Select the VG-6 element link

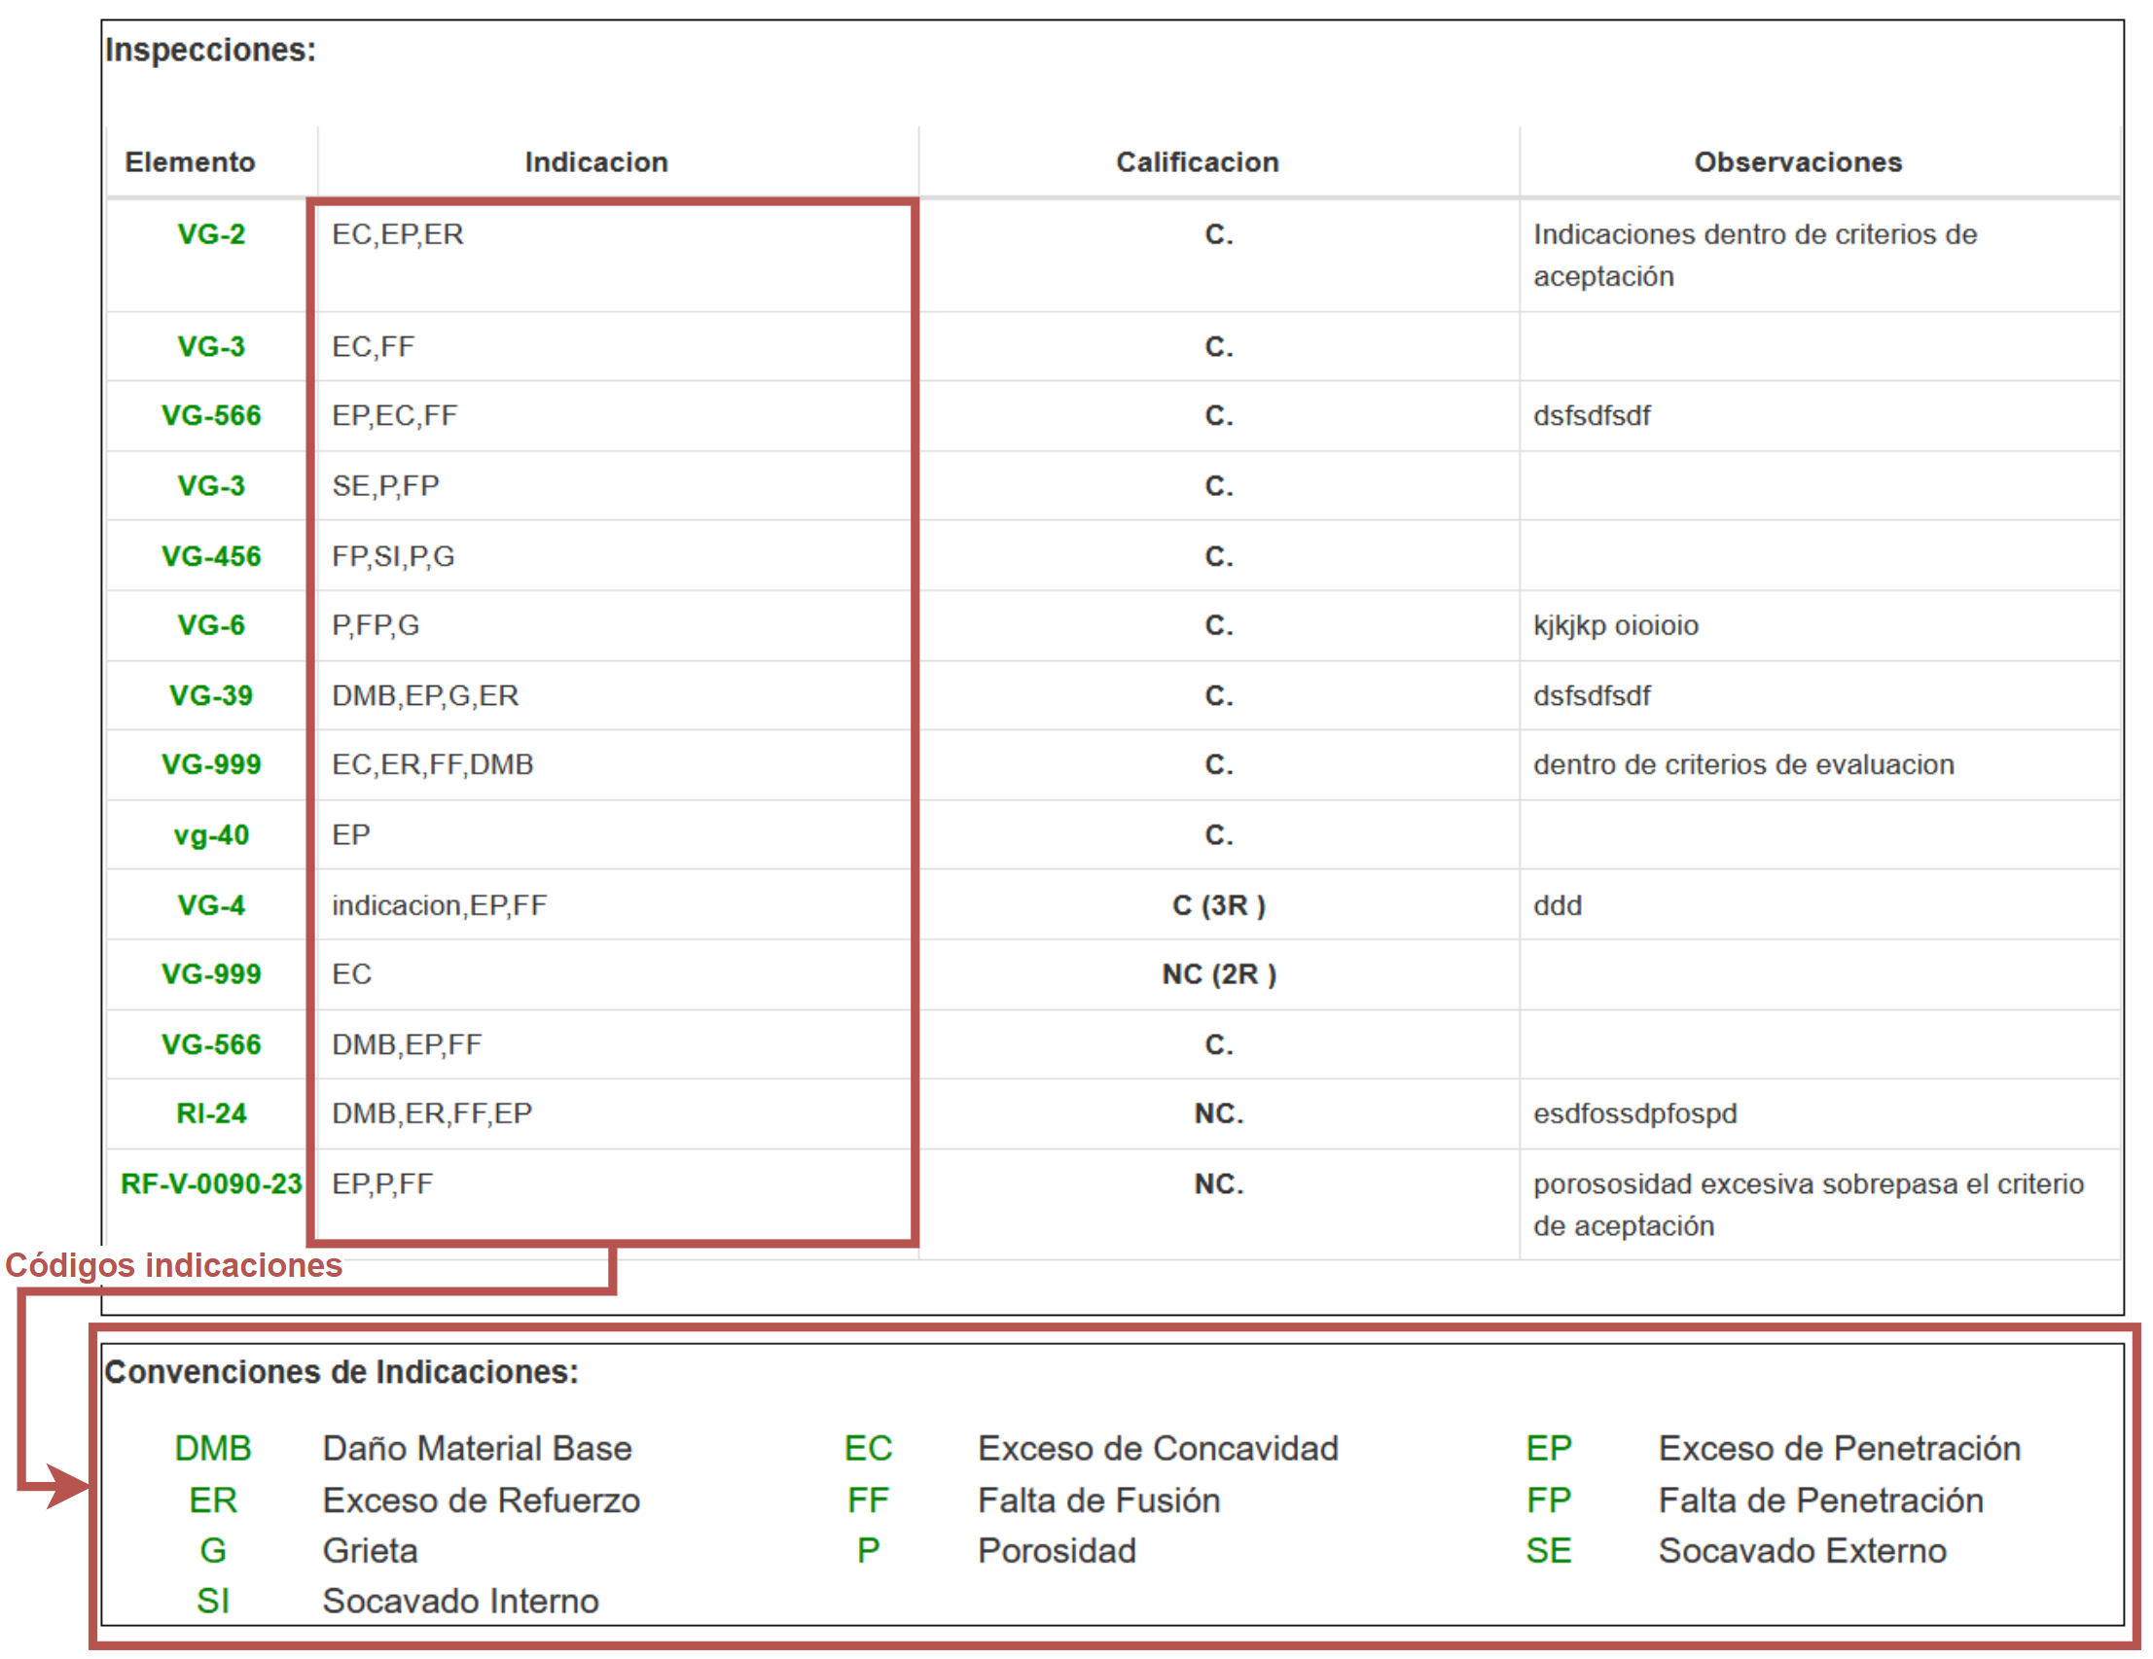pos(211,625)
